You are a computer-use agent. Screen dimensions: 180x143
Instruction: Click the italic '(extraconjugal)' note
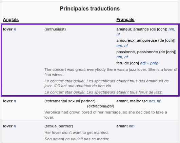pyautogui.click(x=101, y=106)
